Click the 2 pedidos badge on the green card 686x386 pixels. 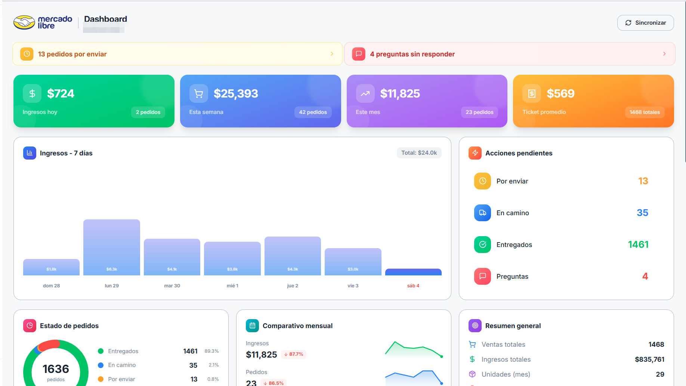[148, 112]
